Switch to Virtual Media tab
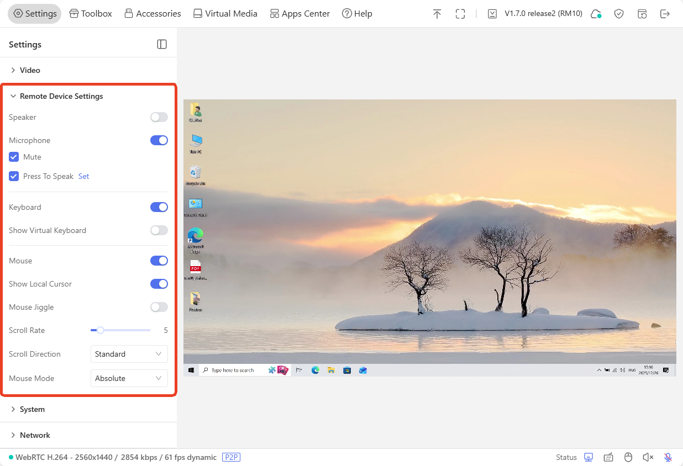The width and height of the screenshot is (683, 466). point(225,14)
